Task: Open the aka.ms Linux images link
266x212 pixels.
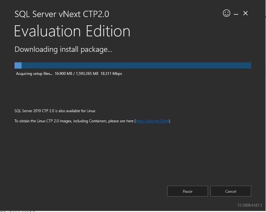Action: tap(152, 121)
